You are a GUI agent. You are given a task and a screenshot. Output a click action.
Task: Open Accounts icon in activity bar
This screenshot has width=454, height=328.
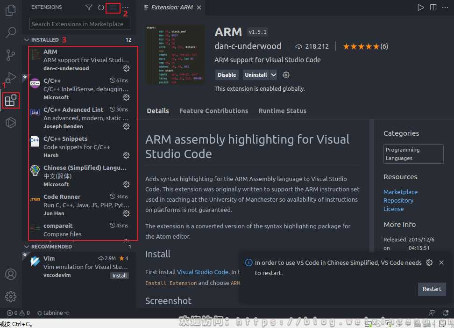(x=10, y=274)
